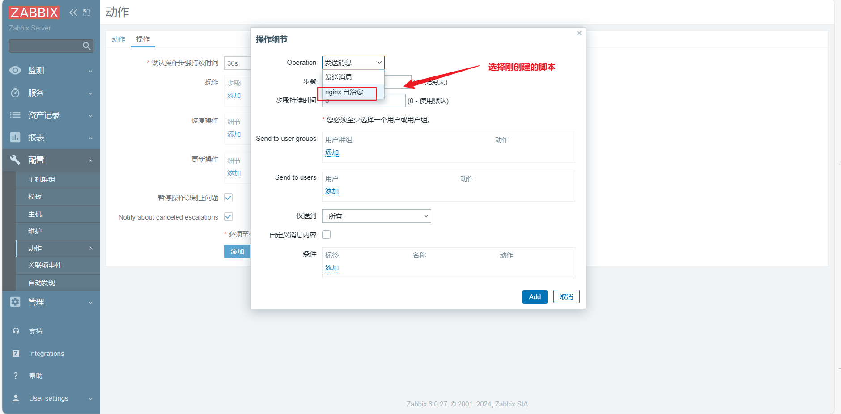Expand the User settings chevron
This screenshot has height=414, width=841.
tap(91, 399)
